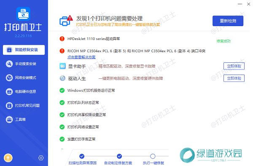The height and width of the screenshot is (166, 253).
Task: Click the 修复成功 status text
Action: point(223,41)
